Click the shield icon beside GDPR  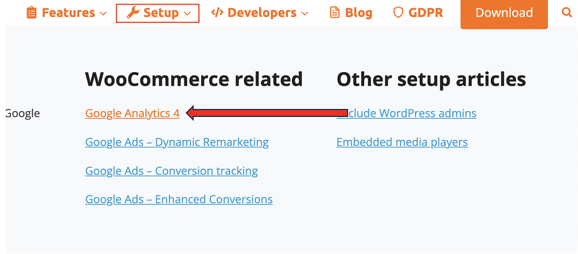(x=398, y=13)
